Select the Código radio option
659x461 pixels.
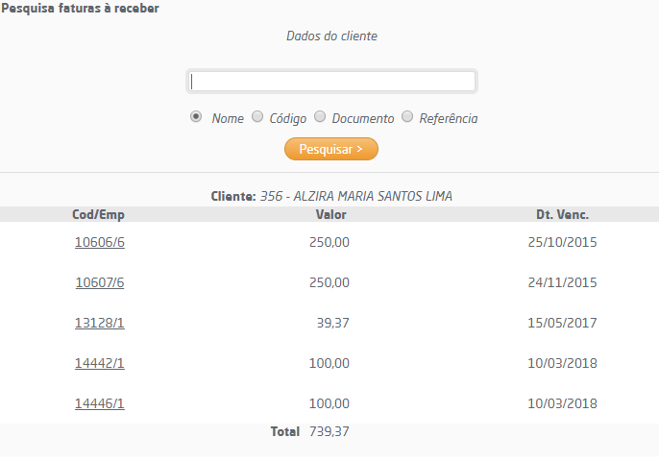[257, 117]
